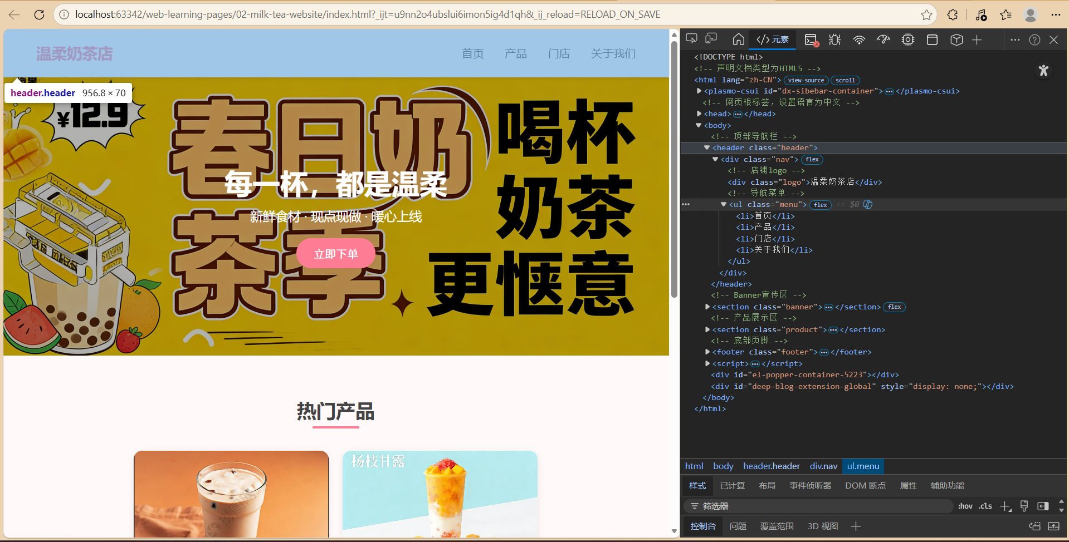The image size is (1069, 542).
Task: Open the Application window-icon panel
Action: (x=932, y=40)
